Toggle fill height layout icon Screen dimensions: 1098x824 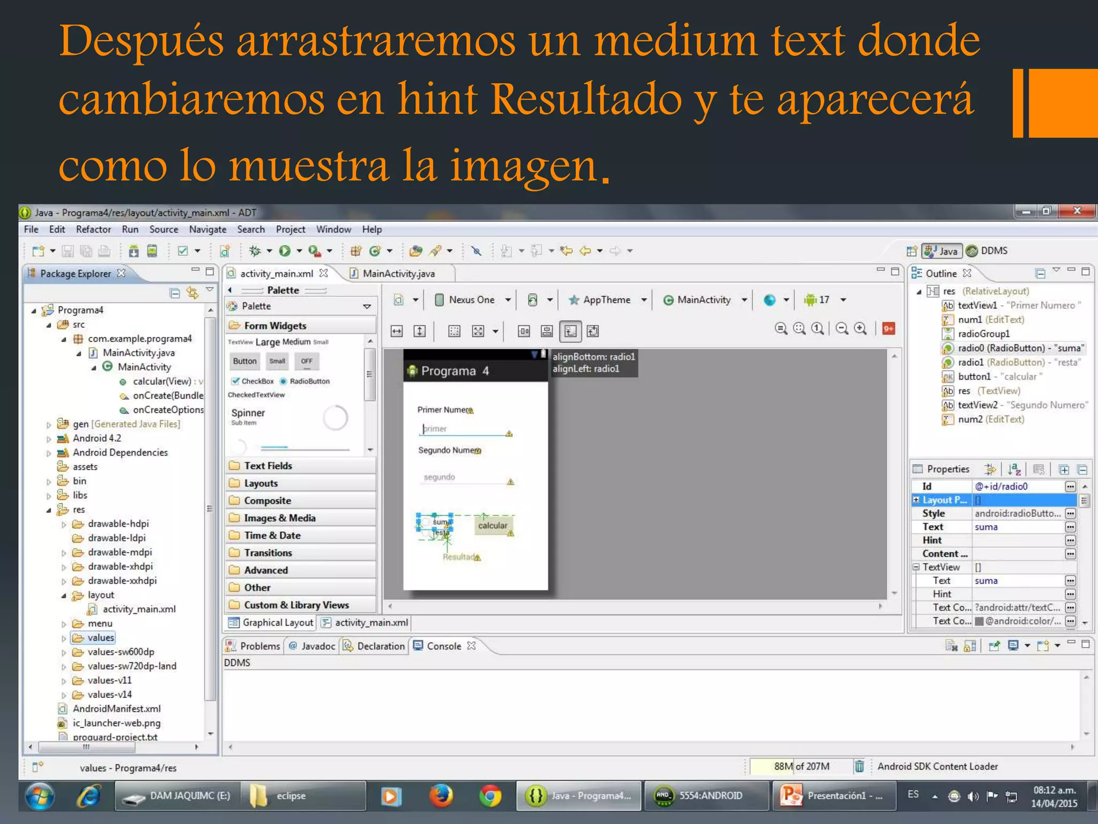pos(420,332)
